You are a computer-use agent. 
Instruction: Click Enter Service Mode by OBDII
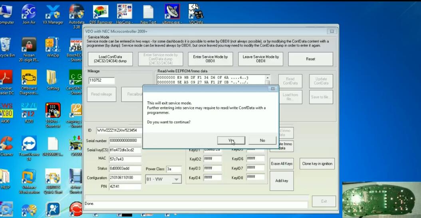pyautogui.click(x=210, y=59)
